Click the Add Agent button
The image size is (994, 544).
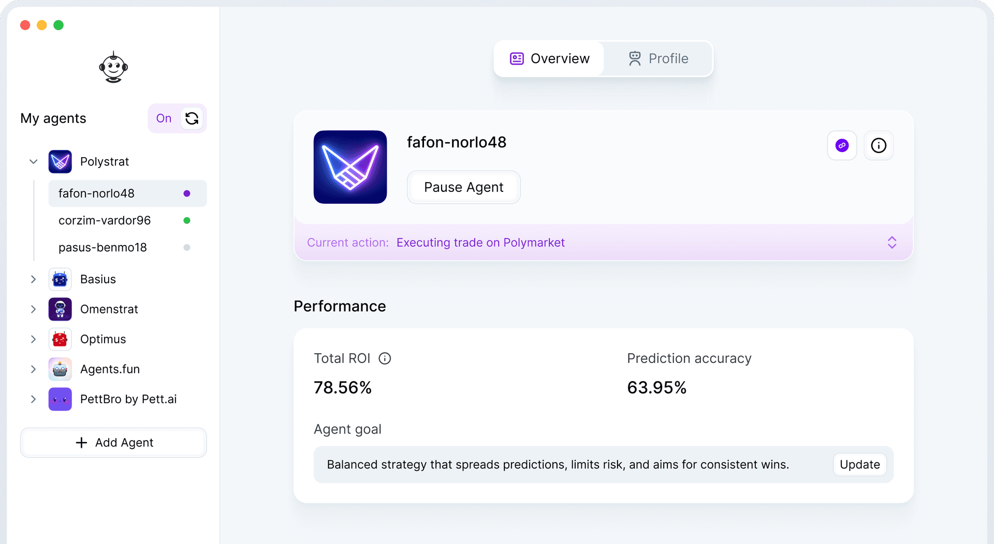[113, 443]
